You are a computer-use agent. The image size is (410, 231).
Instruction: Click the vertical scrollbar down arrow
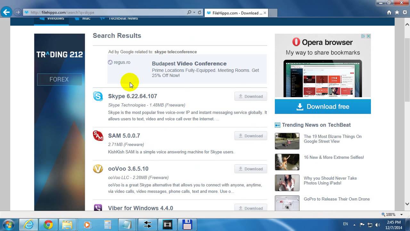click(x=407, y=204)
